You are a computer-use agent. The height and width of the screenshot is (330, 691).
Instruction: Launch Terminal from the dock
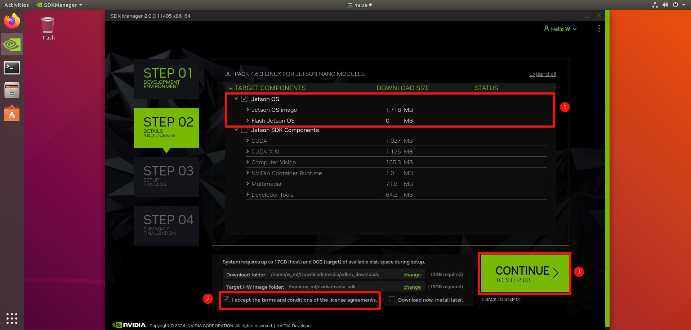[12, 68]
